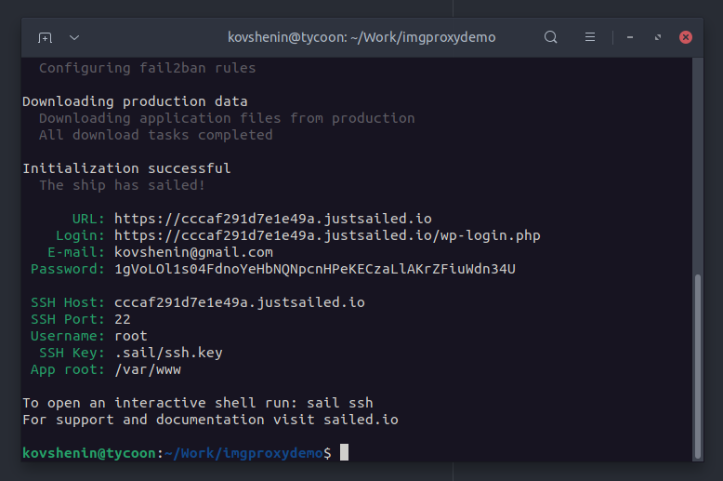The image size is (723, 481).
Task: Click the 'sail ssh' command text
Action: 340,403
